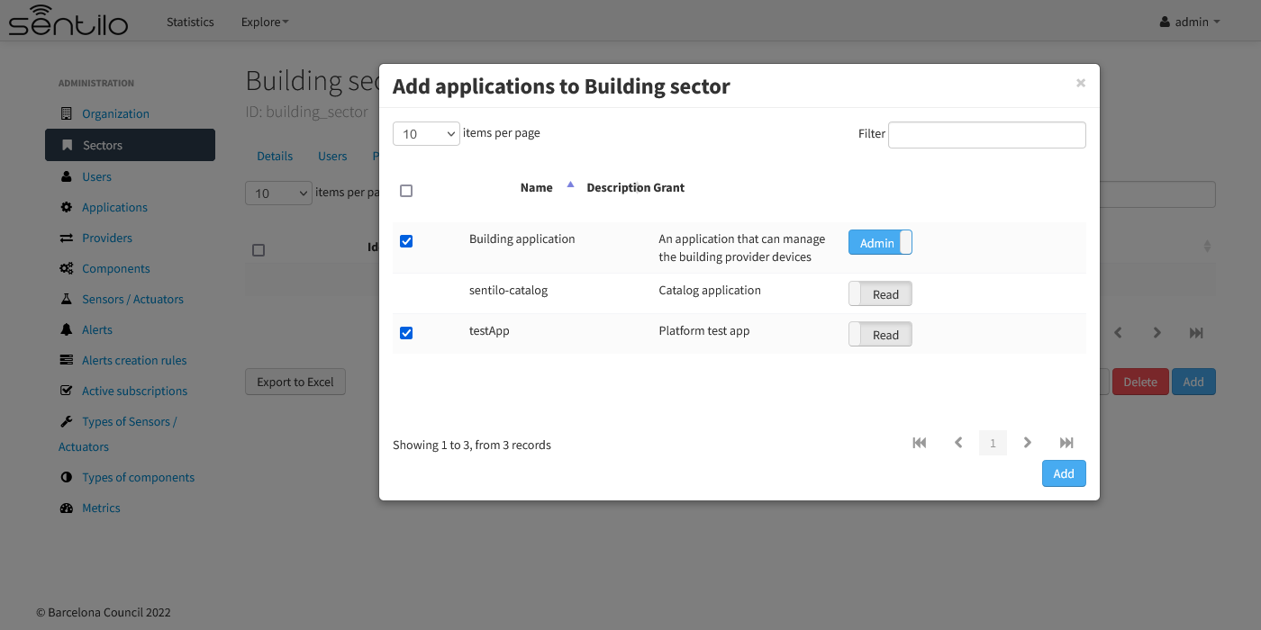Screen dimensions: 1261x630
Task: Click the Metrics dashboard icon
Action: [x=67, y=508]
